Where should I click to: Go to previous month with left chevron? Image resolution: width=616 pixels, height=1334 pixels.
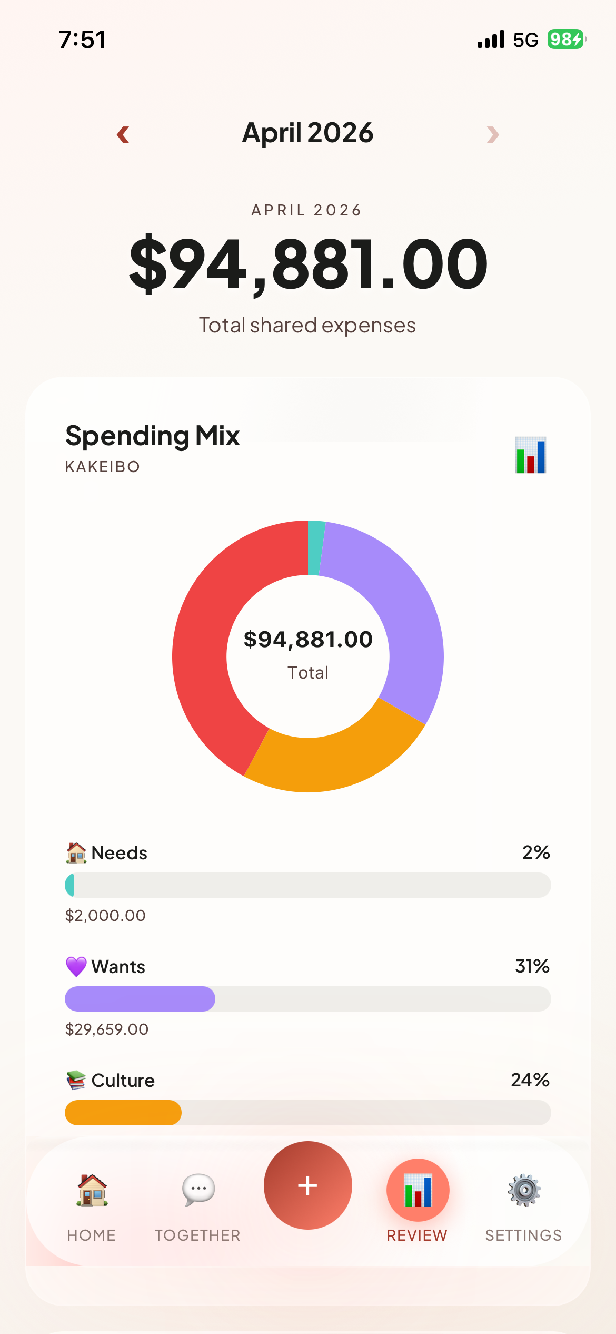click(123, 134)
